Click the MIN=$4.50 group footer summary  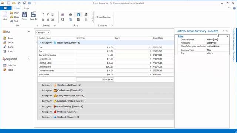pos(95,79)
